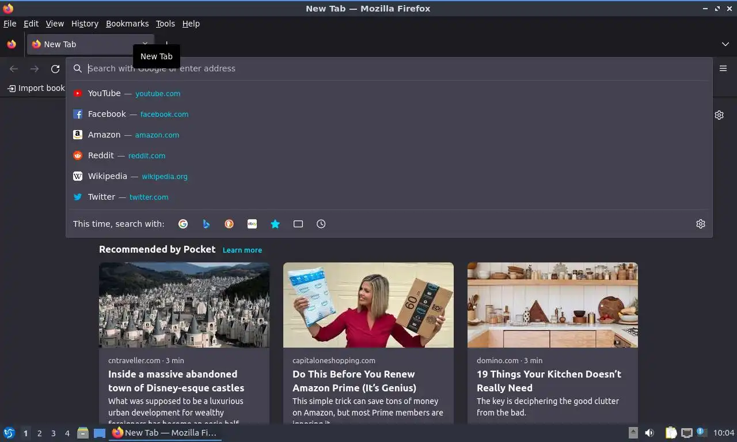Open the application launcher menu in the taskbar

point(9,433)
